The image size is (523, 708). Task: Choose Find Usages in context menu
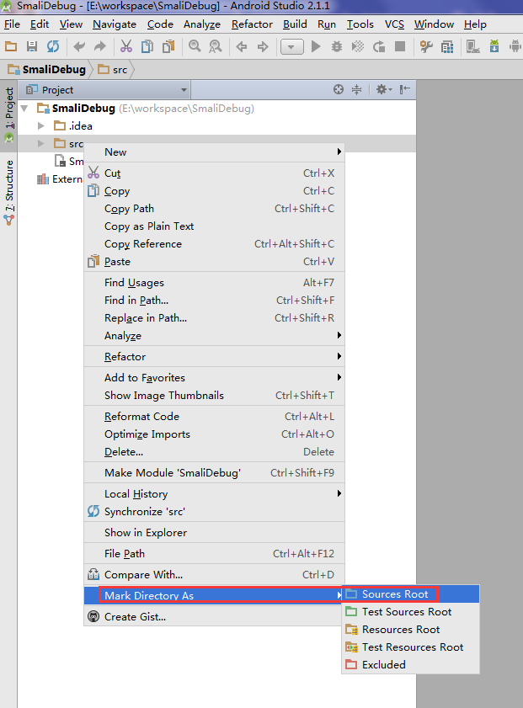point(214,283)
